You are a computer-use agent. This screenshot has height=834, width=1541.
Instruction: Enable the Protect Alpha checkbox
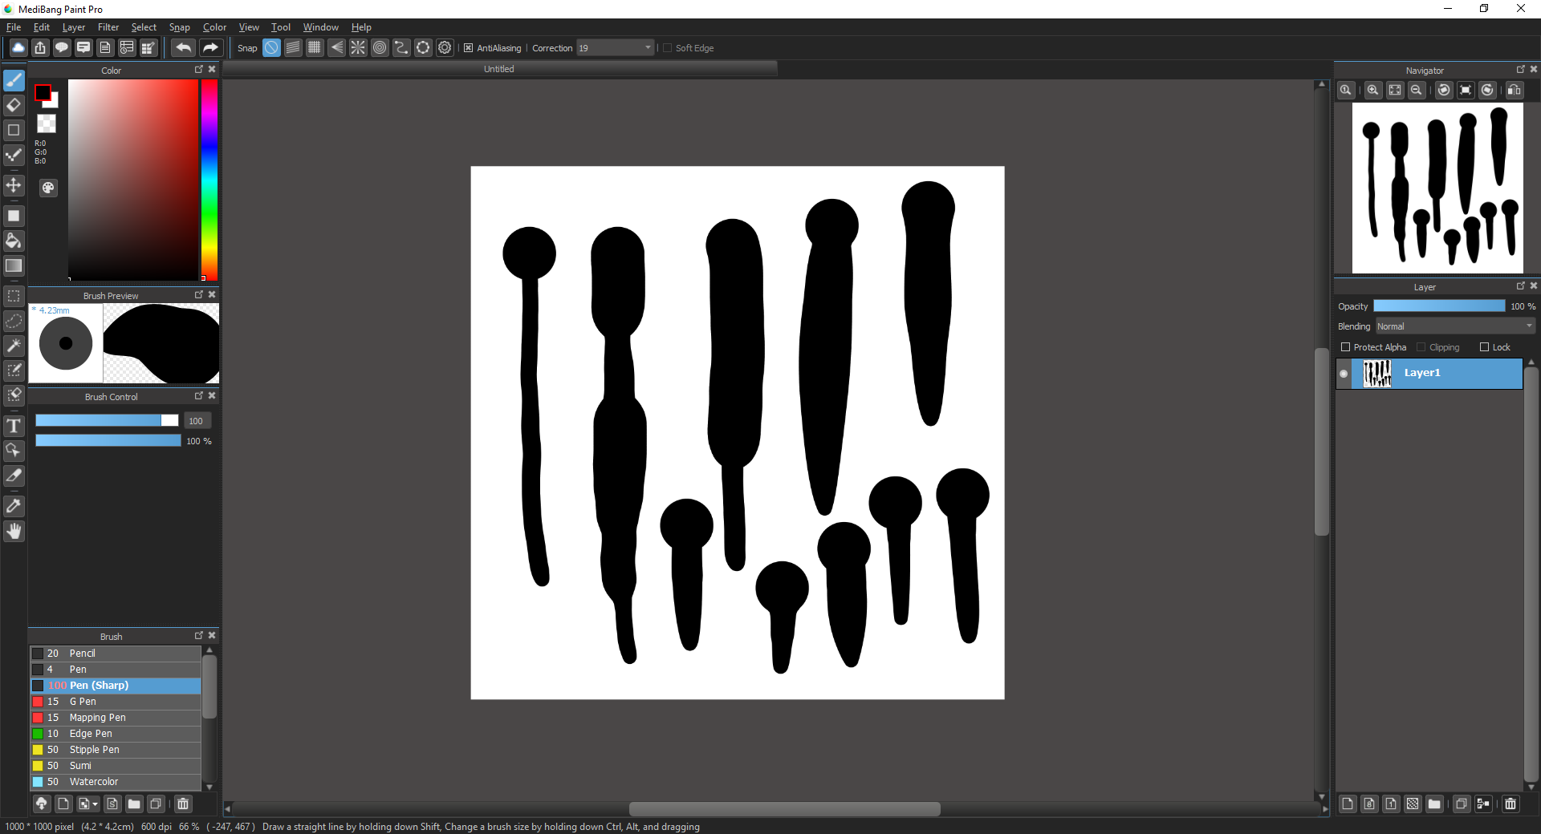point(1346,347)
